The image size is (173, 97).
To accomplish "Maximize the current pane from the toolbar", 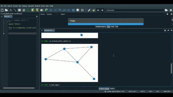I will tap(78, 10).
